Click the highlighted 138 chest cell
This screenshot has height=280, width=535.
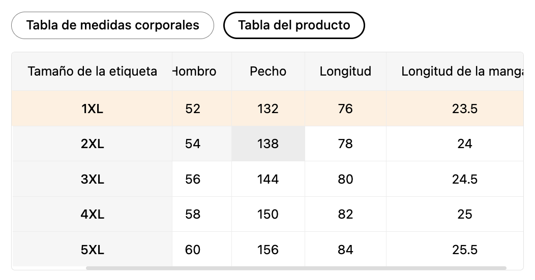(x=268, y=144)
